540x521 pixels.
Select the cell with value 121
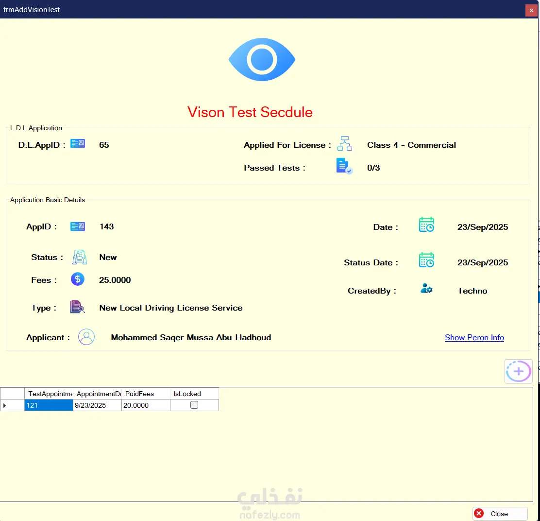[x=49, y=405]
